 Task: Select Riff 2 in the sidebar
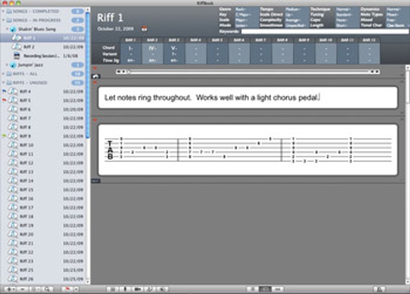tap(29, 47)
